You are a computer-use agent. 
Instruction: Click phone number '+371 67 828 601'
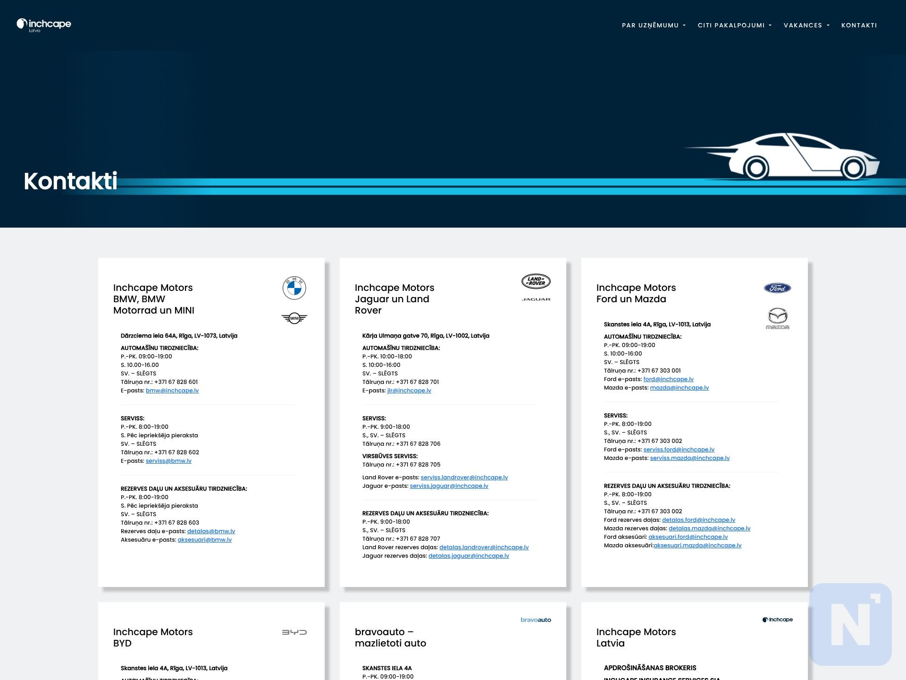coord(176,382)
